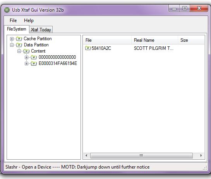Screen dimensions: 211x179
Task: Select the FileSystem tab
Action: [x=17, y=29]
